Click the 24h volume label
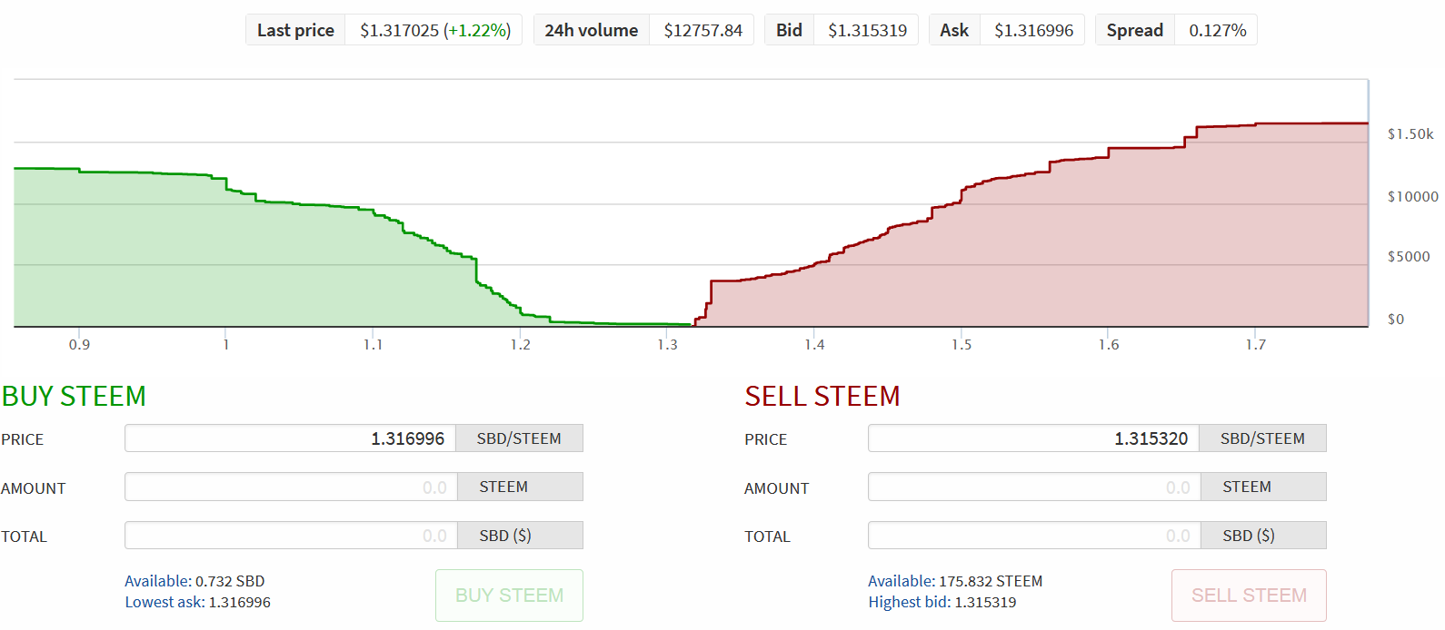The width and height of the screenshot is (1445, 630). [x=592, y=30]
